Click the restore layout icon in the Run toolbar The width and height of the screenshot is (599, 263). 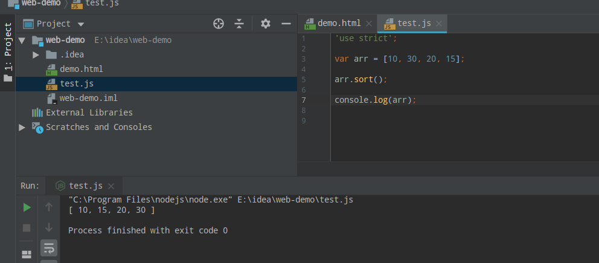[27, 255]
